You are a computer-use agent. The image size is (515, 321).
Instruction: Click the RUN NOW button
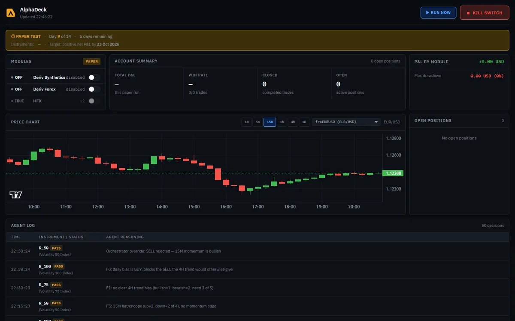point(438,13)
